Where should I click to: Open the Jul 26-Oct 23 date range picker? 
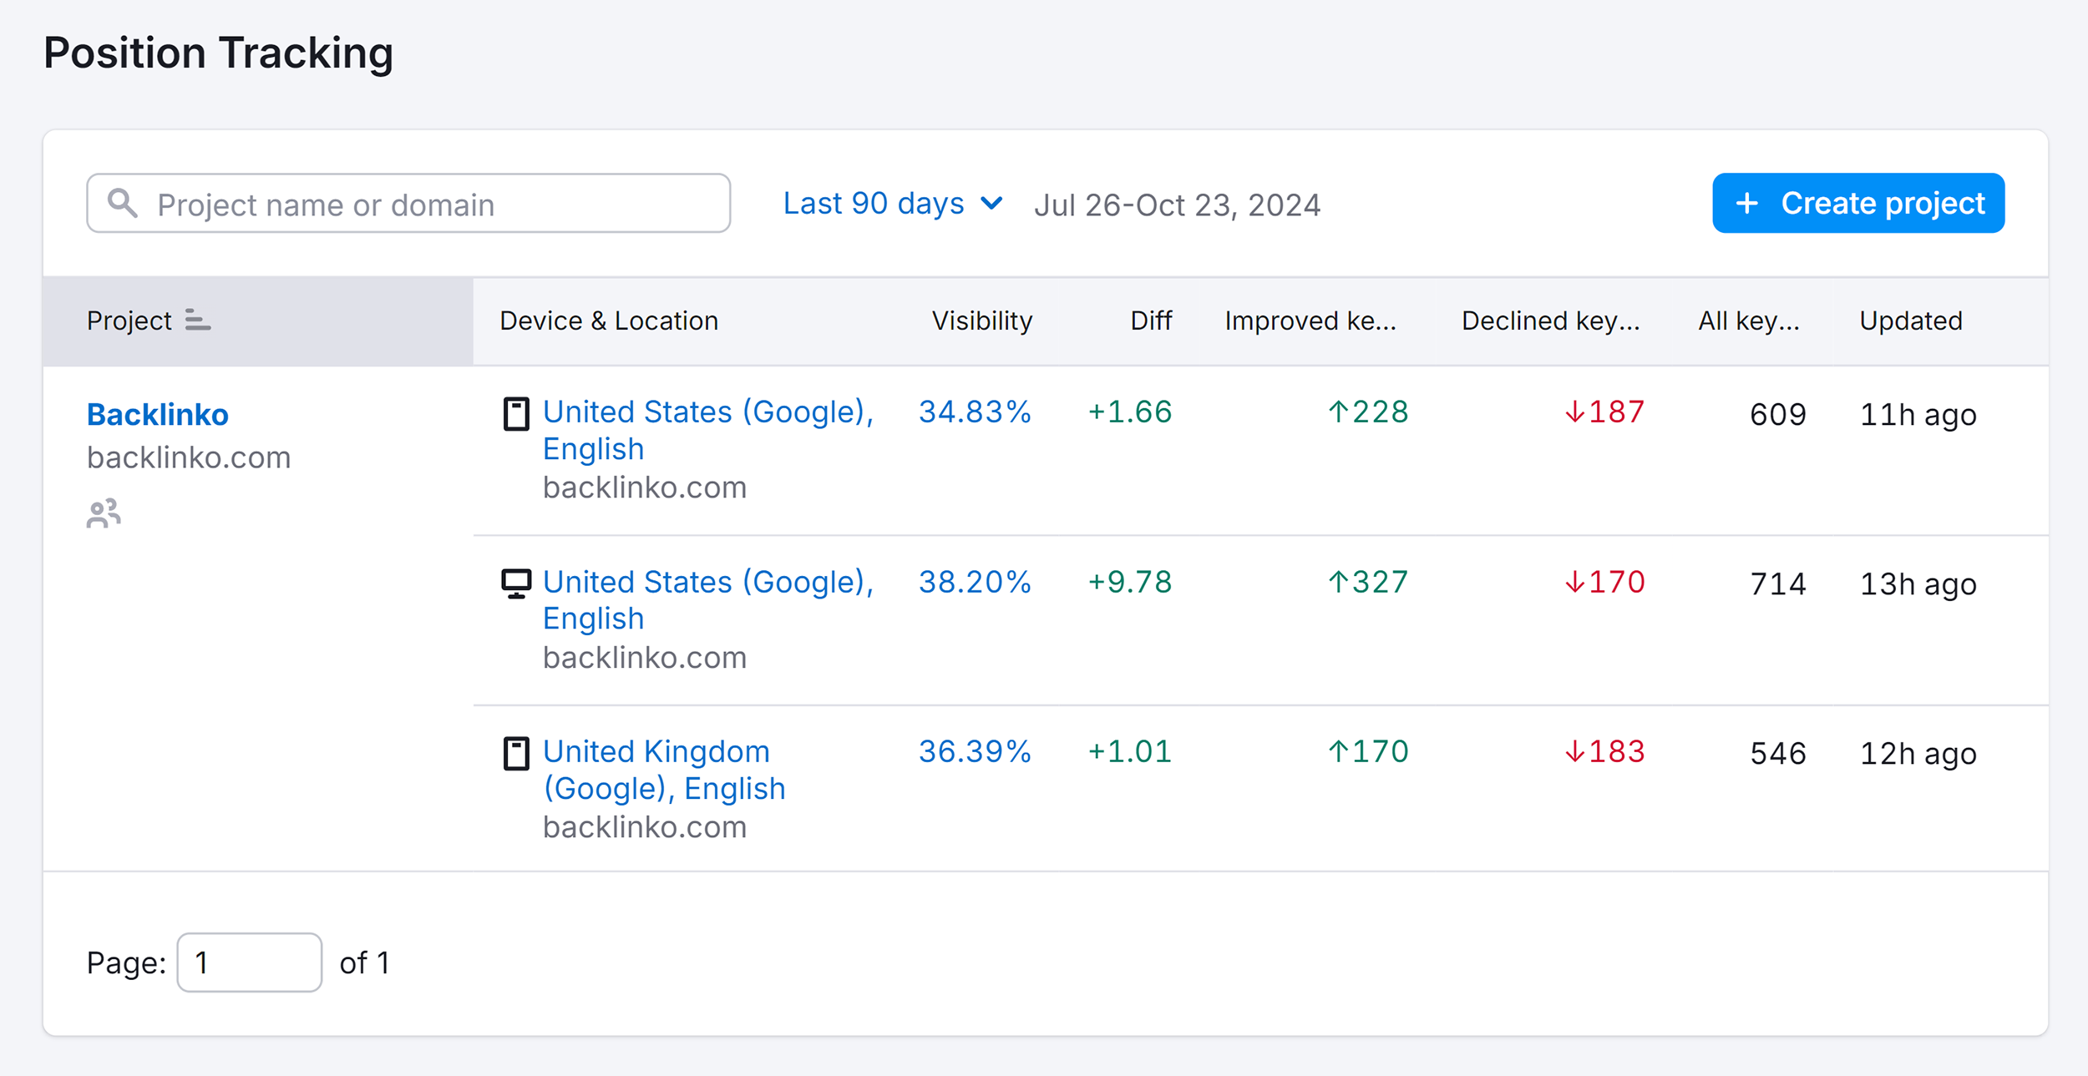coord(1178,205)
